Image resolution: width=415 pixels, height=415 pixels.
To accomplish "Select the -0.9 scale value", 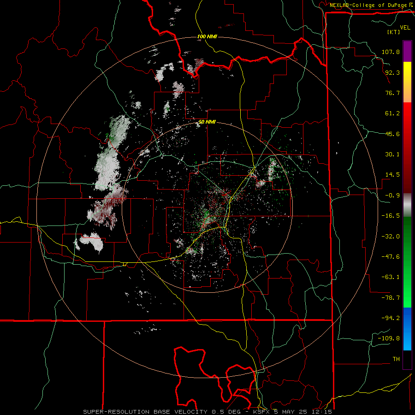I will [392, 196].
